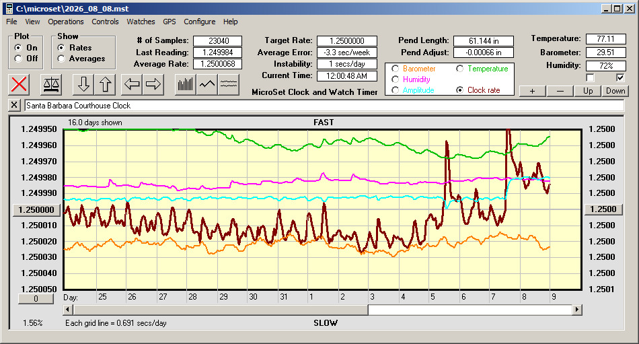Viewport: 639px width, 344px height.
Task: Click the Last Reading field 1.249984
Action: click(218, 53)
